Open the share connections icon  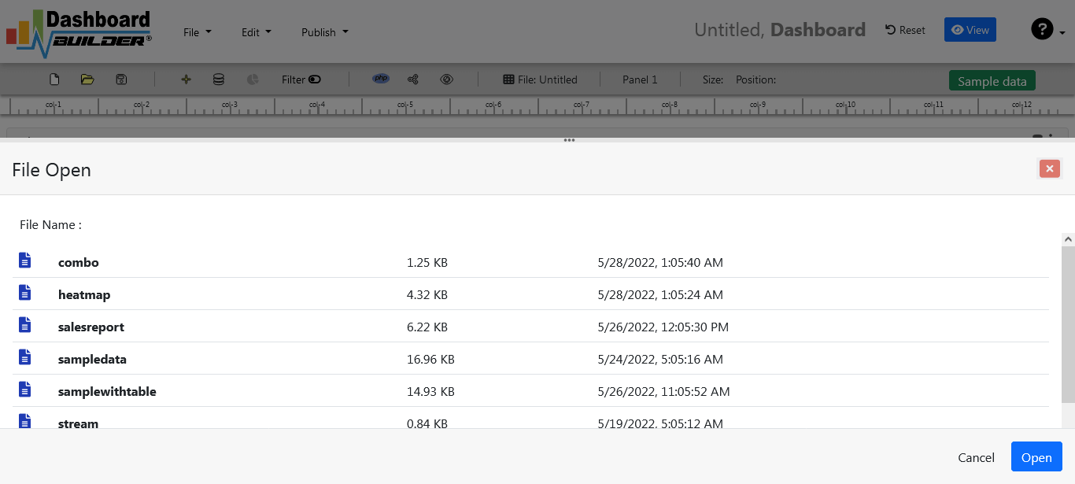(412, 79)
